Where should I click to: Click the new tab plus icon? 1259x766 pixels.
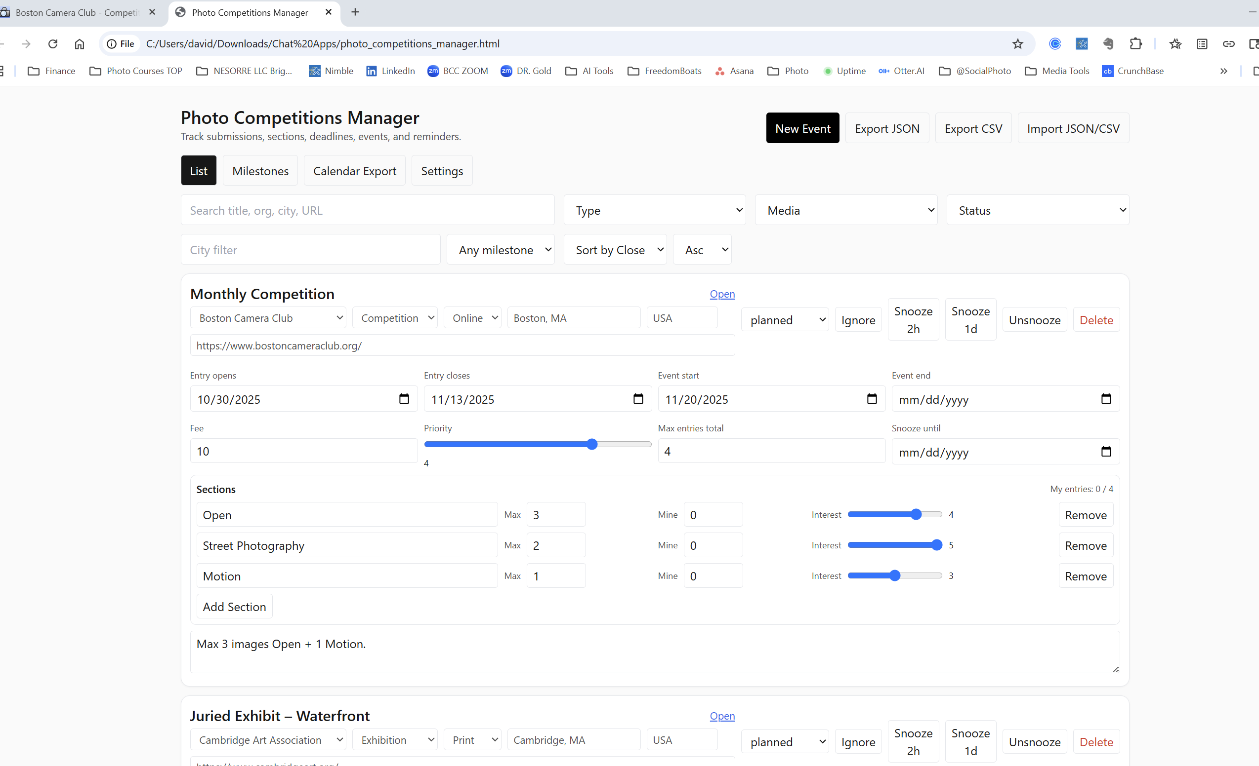tap(355, 12)
